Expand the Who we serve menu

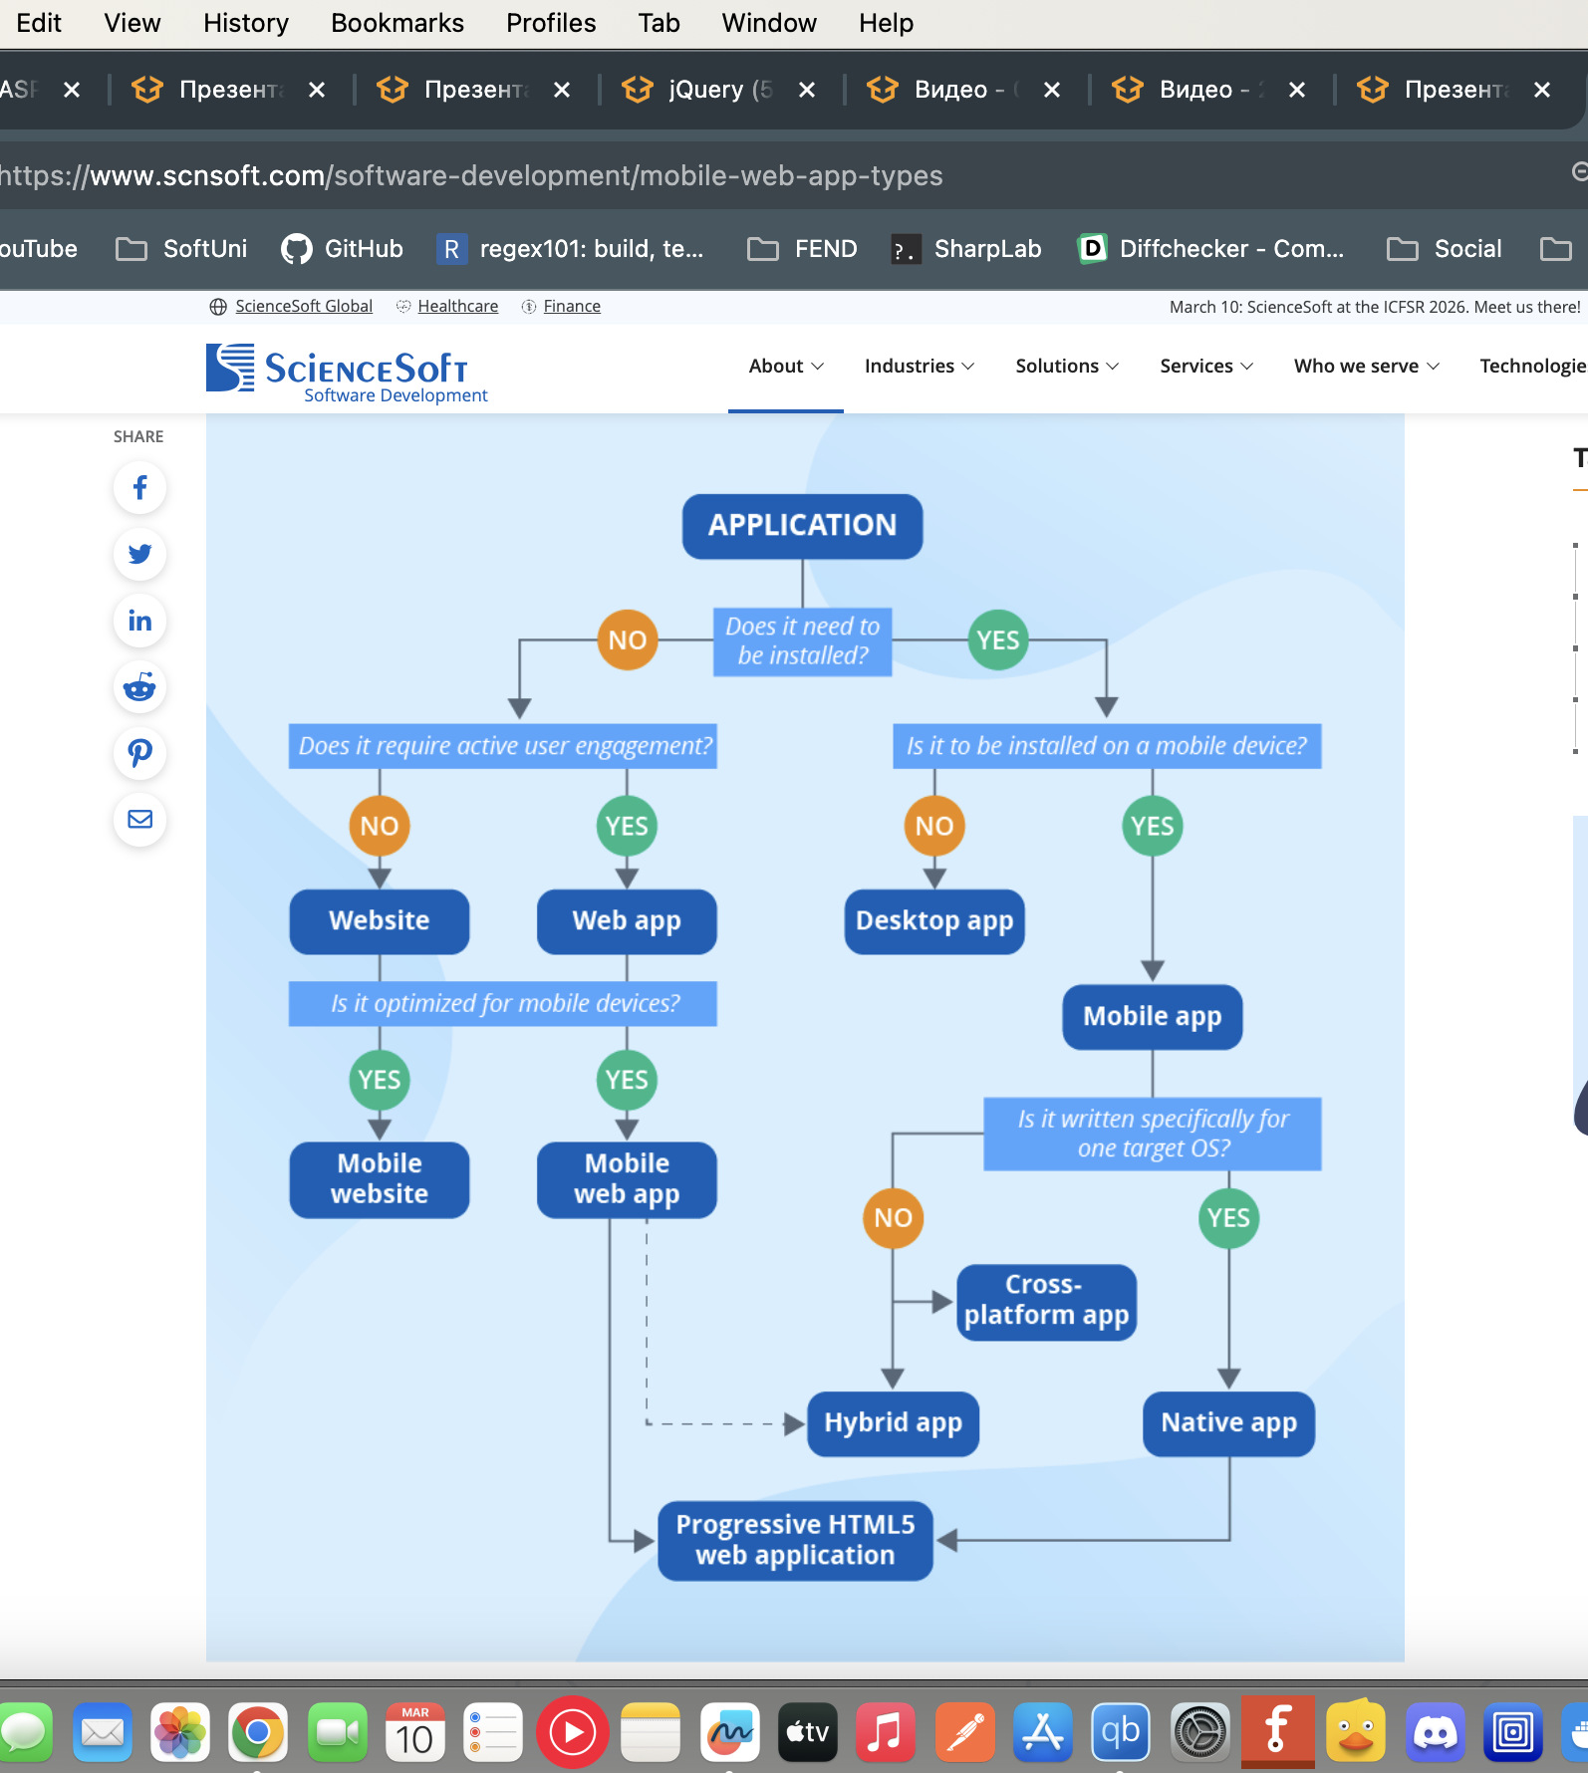[x=1367, y=366]
